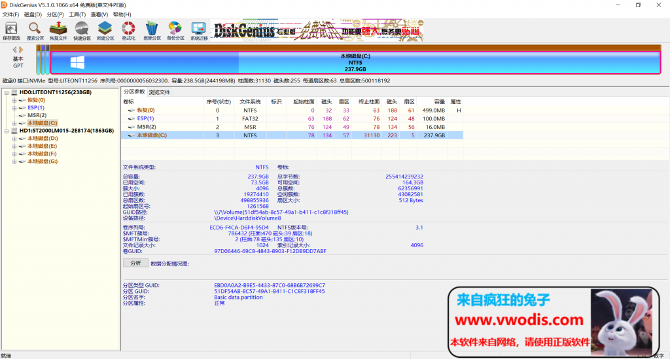Expand the 本地磁盘(E:) tree node
This screenshot has height=359, width=670.
[14, 146]
